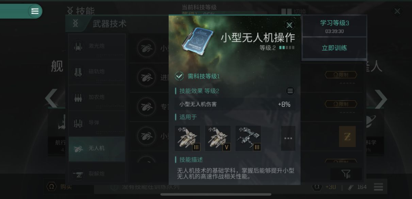The width and height of the screenshot is (412, 199).
Task: Select 激光炮 laser cannon category
Action: pyautogui.click(x=97, y=46)
